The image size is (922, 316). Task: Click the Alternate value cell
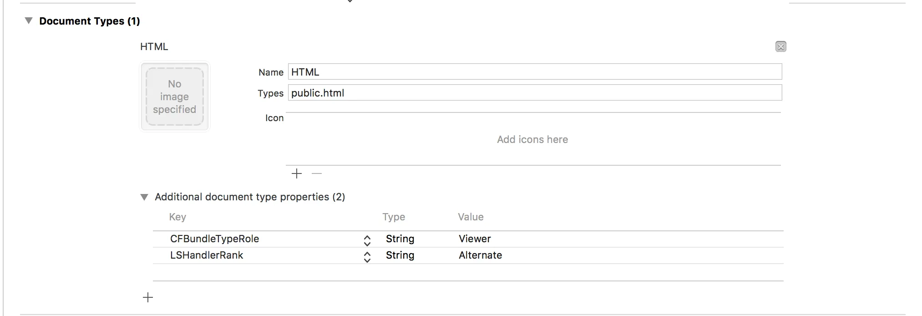click(480, 255)
